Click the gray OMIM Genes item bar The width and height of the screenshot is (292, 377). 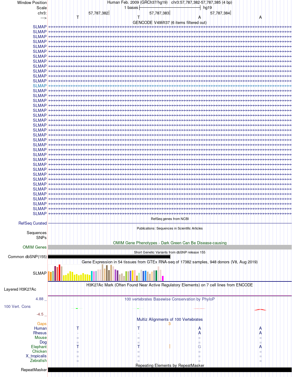[x=170, y=247]
